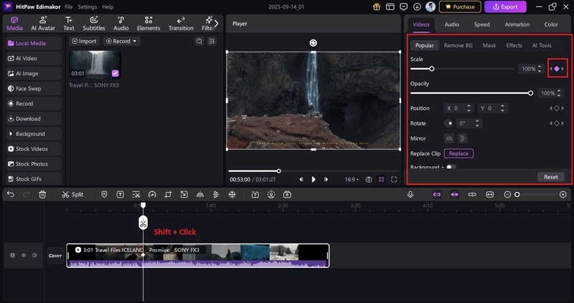Go to the next Scale keyframe
574x303 pixels.
(563, 69)
